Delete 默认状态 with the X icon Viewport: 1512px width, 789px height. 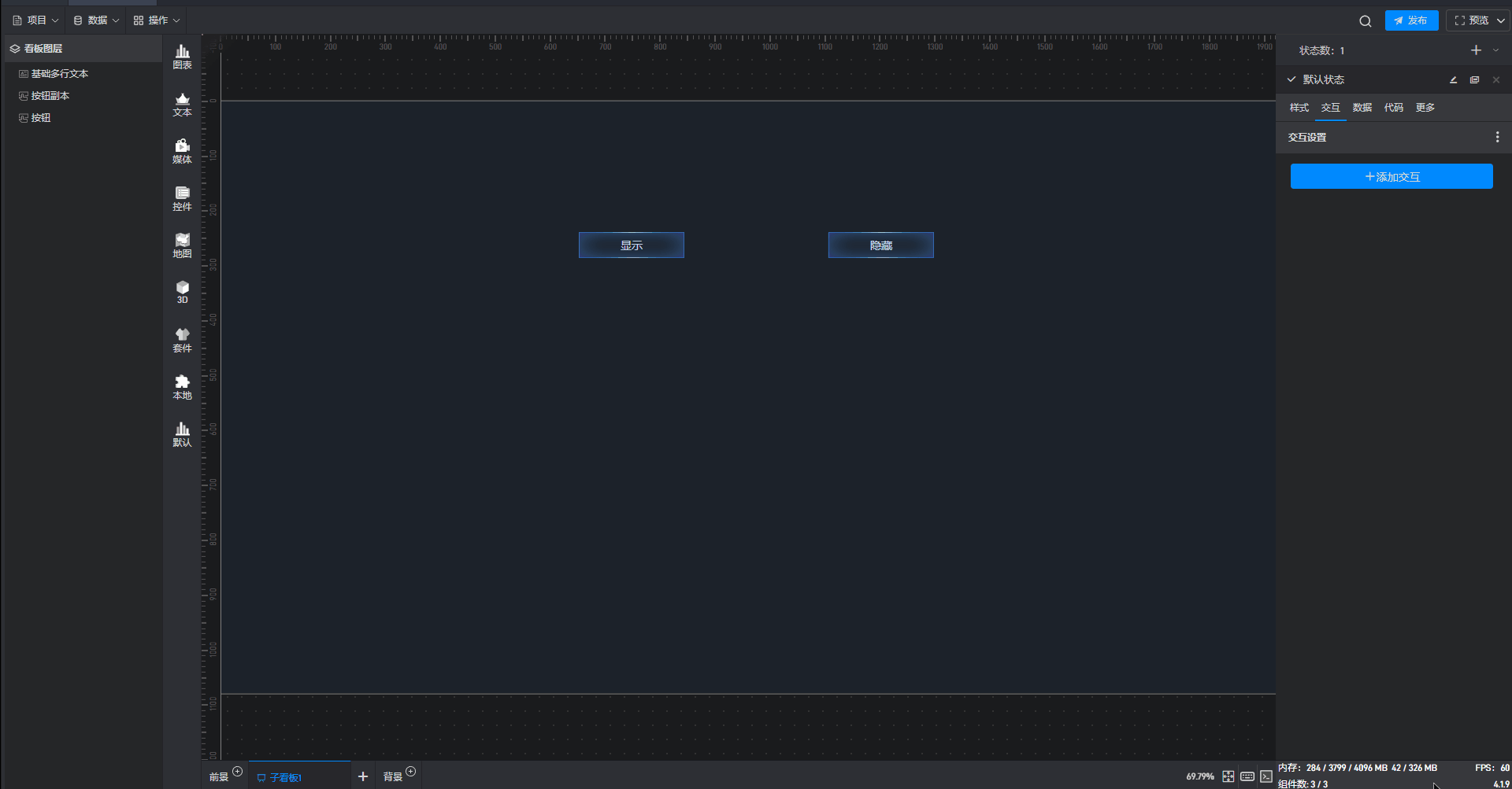point(1496,79)
